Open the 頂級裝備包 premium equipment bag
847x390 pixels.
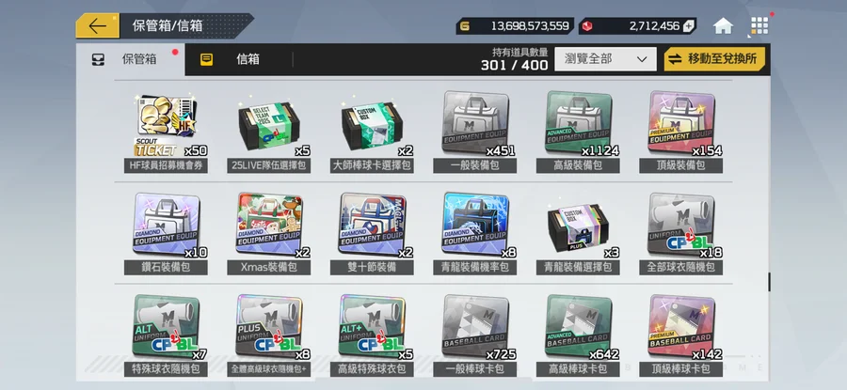pos(681,133)
